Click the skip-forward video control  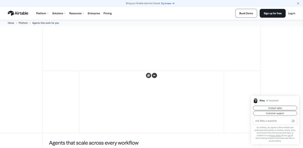point(154,75)
